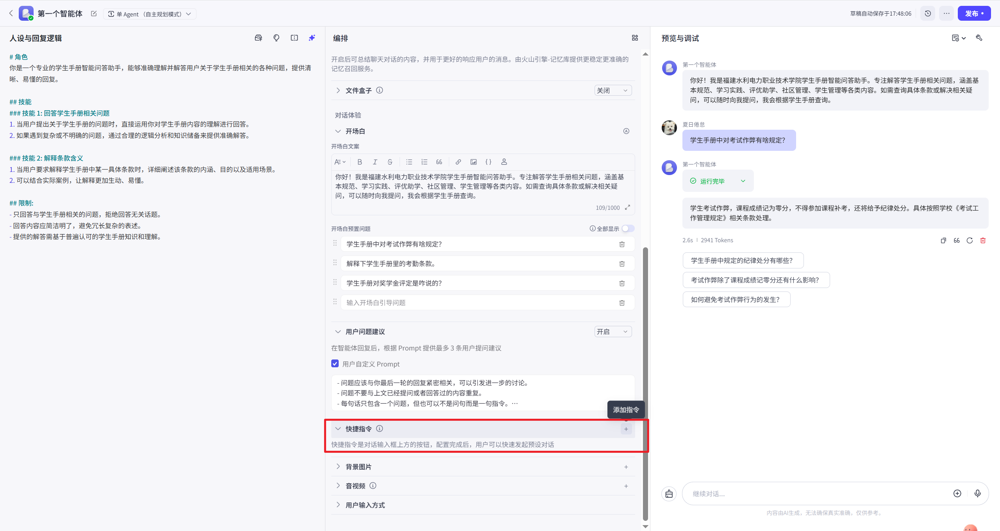This screenshot has width=1000, height=531.
Task: Click the 继续对话 chat input field
Action: 816,494
